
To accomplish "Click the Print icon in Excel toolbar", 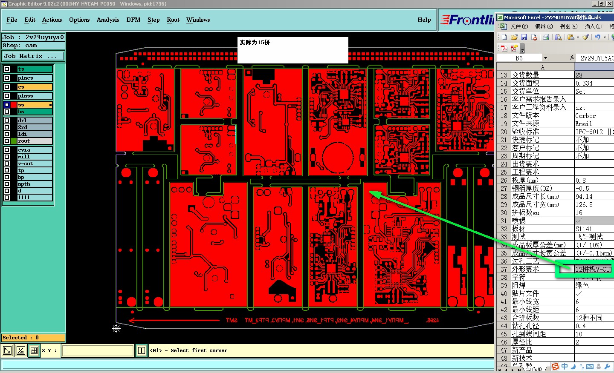I will 546,37.
